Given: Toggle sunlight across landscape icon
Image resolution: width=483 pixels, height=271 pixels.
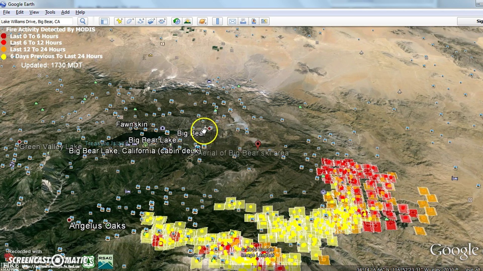Looking at the screenshot, I should (x=187, y=21).
